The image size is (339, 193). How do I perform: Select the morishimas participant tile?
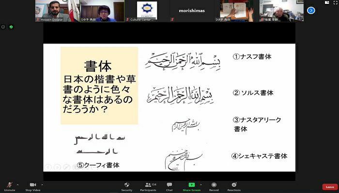[192, 11]
